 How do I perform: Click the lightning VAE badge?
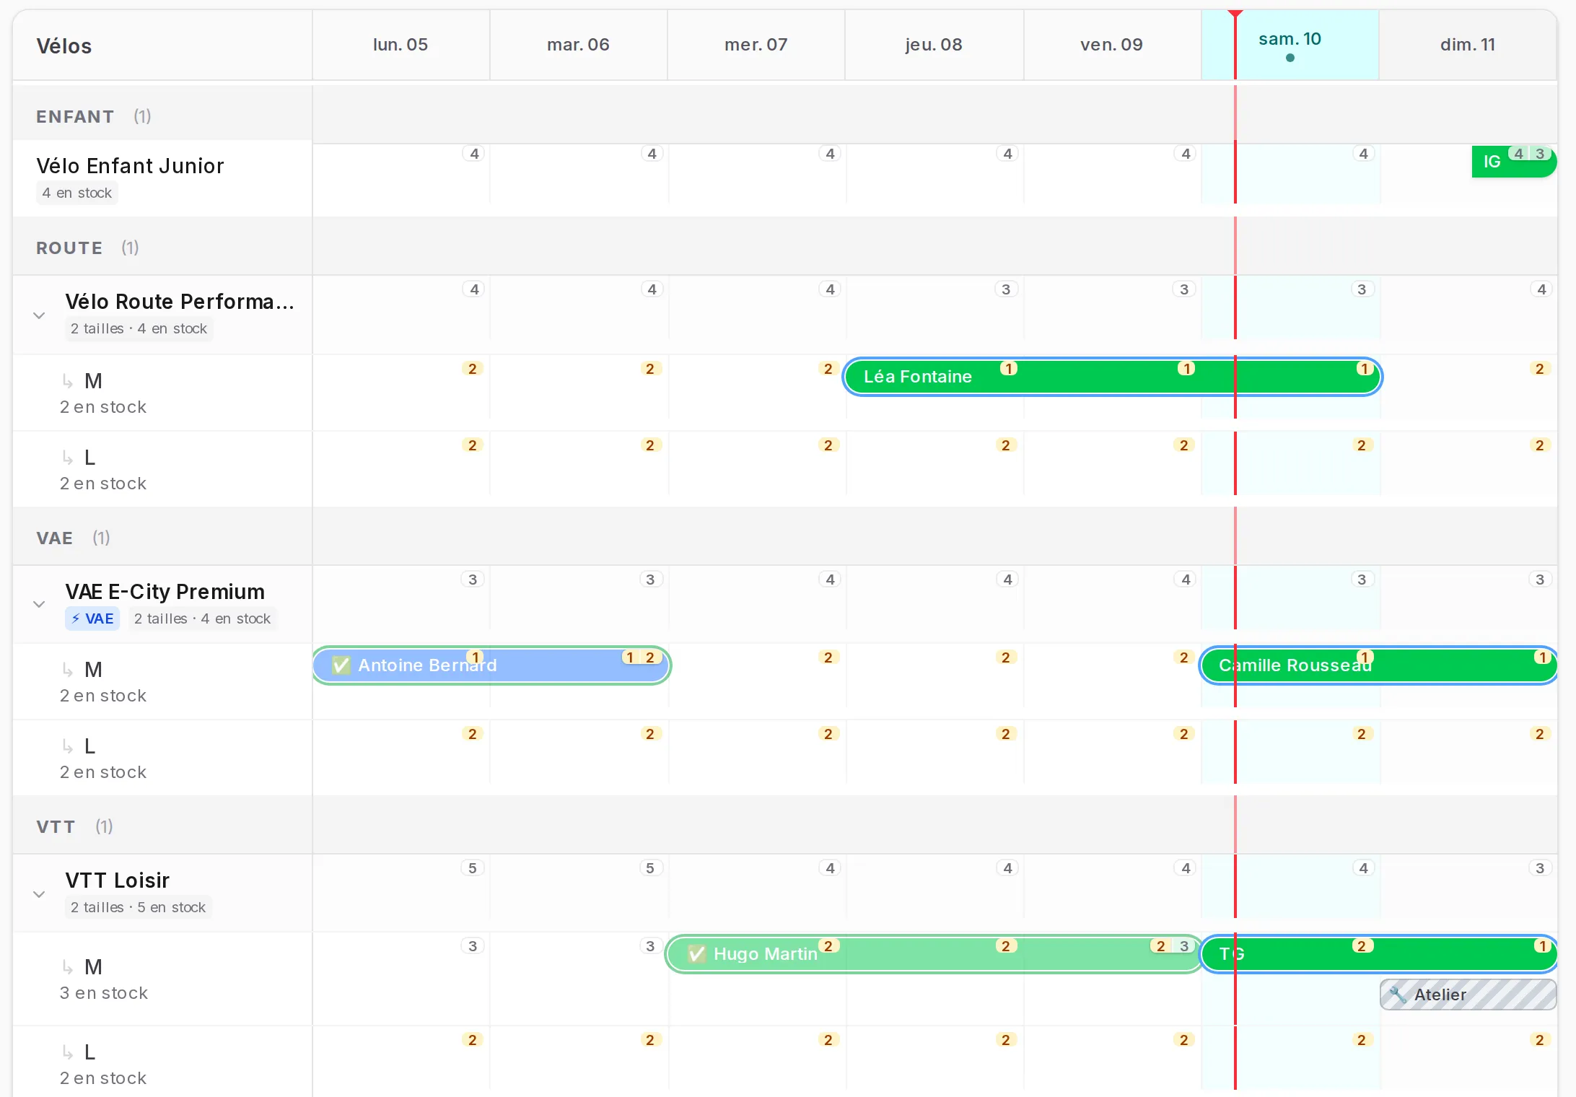(x=92, y=619)
